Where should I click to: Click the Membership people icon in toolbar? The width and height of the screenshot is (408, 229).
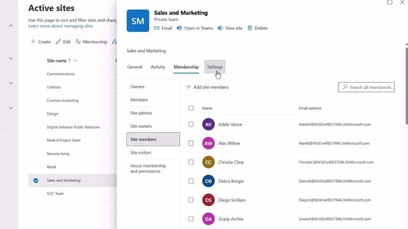click(x=78, y=41)
